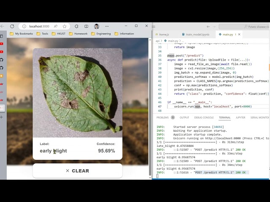Viewport: 270px width, 202px height.
Task: Toggle the vertical tabs pane
Action: pyautogui.click(x=2, y=36)
